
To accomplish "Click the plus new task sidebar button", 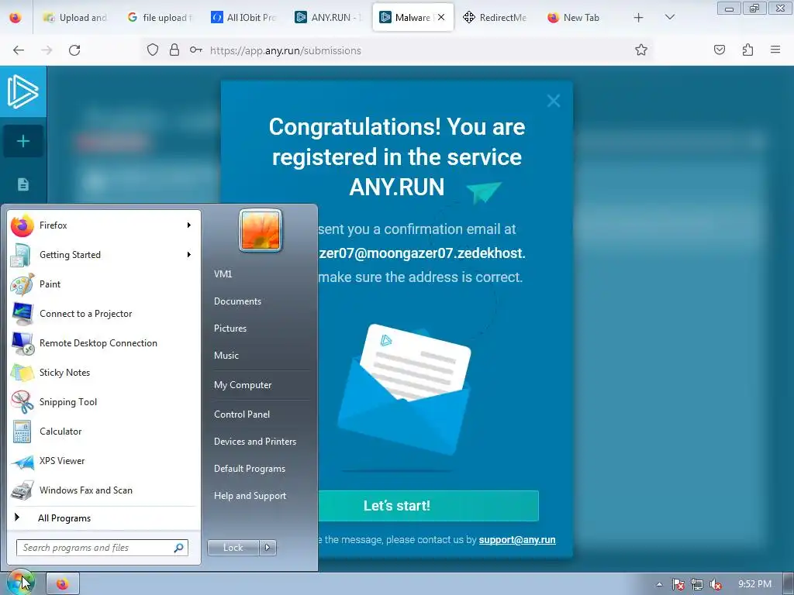I will click(23, 141).
